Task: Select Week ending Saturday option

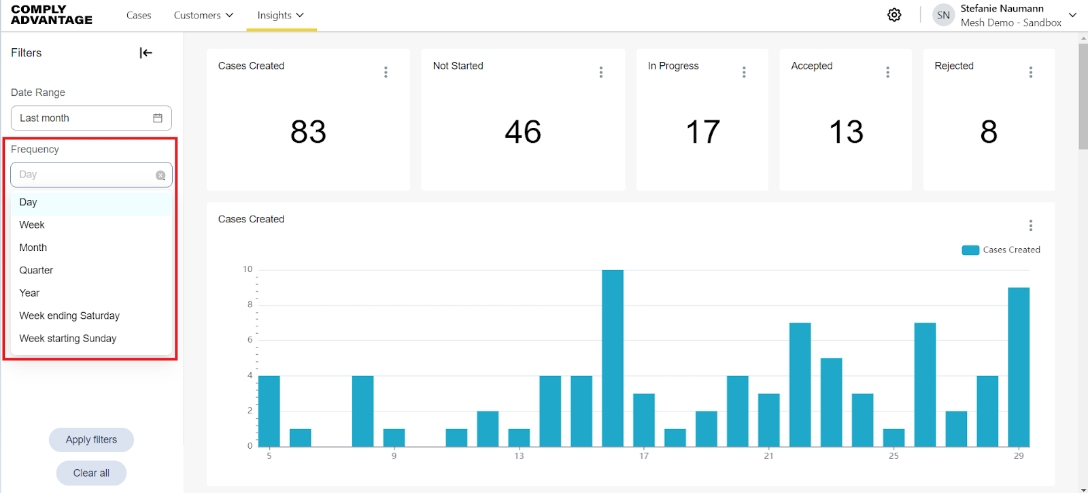Action: click(x=92, y=316)
